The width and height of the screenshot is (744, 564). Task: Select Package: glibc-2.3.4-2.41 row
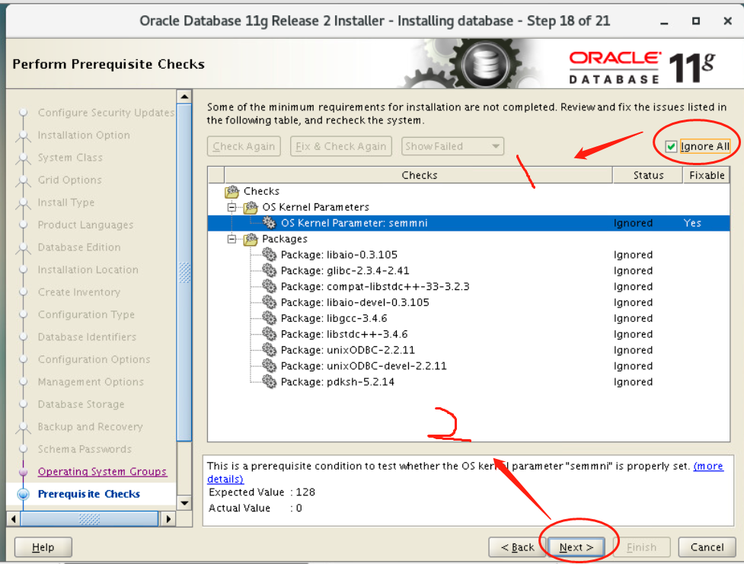[x=469, y=271]
